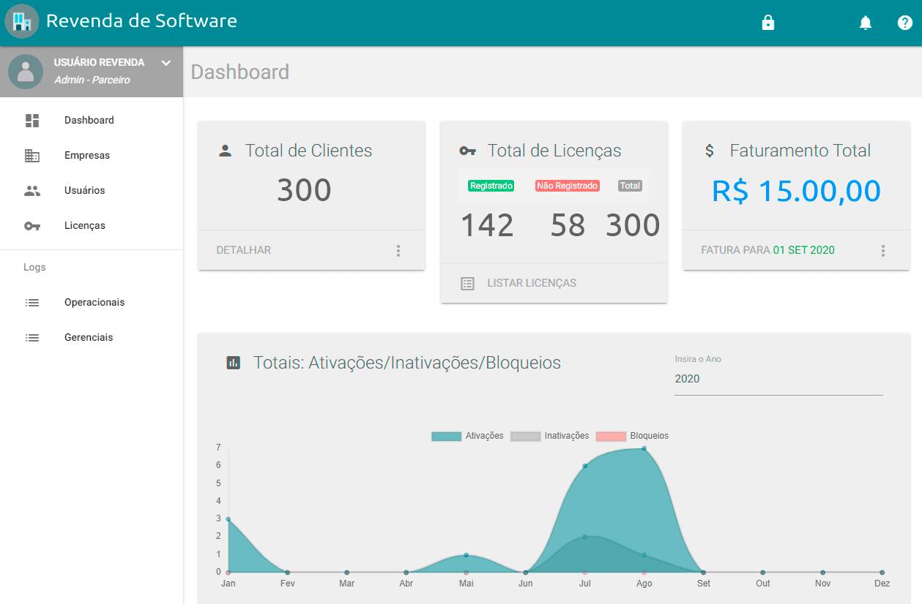The width and height of the screenshot is (922, 604).
Task: Click the Licenças key icon in the sidebar
Action: click(x=32, y=226)
